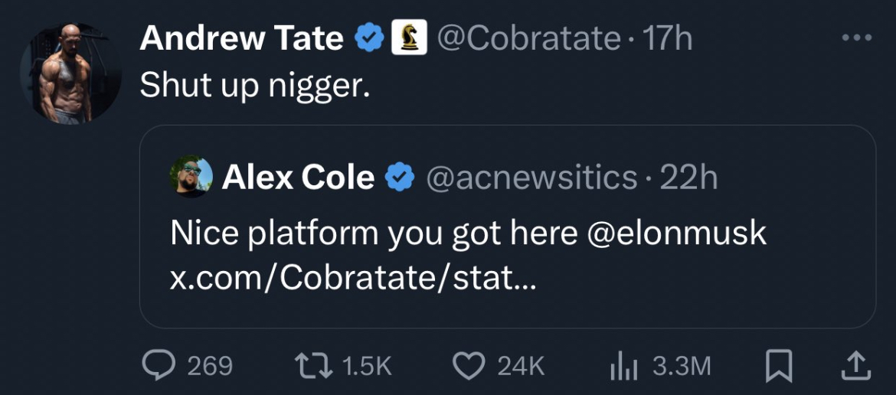This screenshot has height=395, width=896.
Task: Open Alex Cole's small avatar
Action: point(191,177)
